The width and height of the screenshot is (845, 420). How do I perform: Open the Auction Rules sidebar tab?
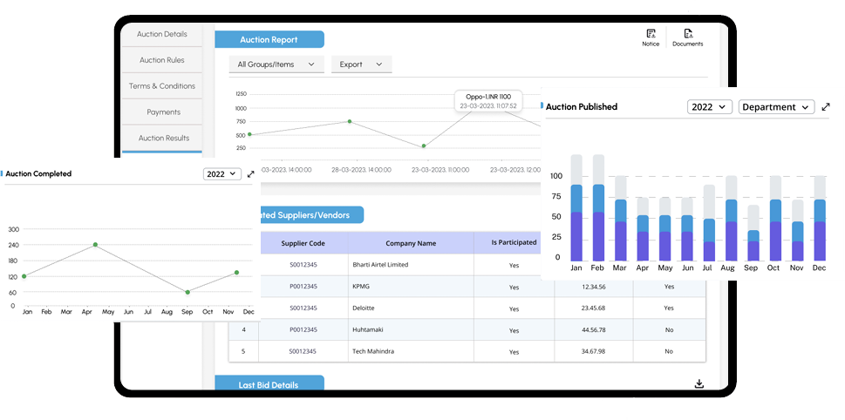pyautogui.click(x=161, y=60)
